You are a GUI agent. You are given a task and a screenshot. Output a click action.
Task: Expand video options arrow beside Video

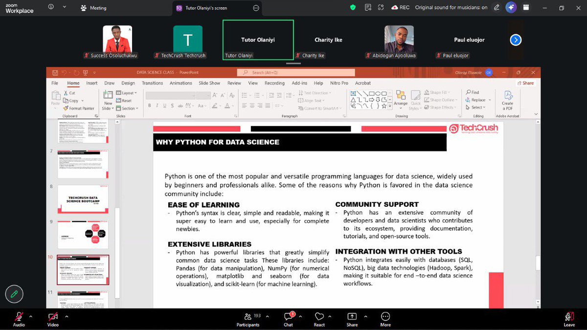(x=66, y=316)
